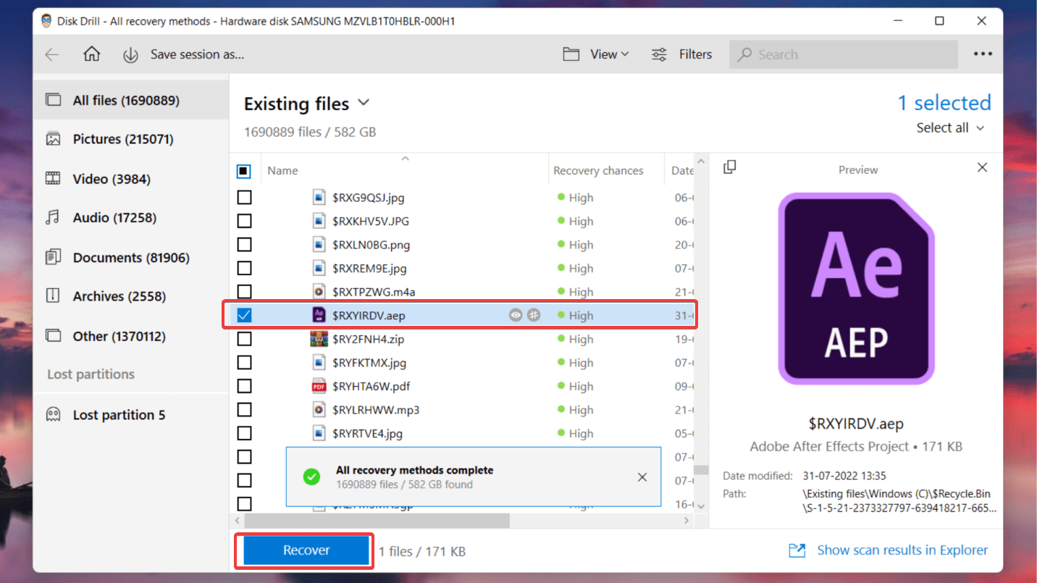The image size is (1037, 583).
Task: Check the box for $RXLN0BG.png
Action: coord(245,245)
